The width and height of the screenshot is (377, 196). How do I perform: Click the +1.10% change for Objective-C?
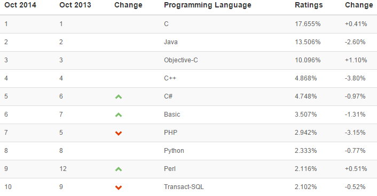pyautogui.click(x=356, y=60)
